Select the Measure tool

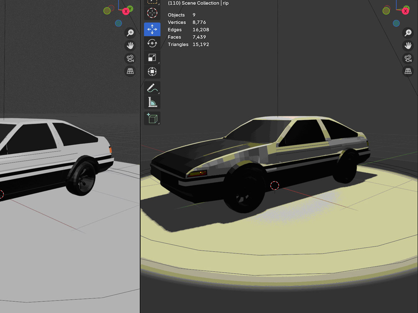point(152,102)
